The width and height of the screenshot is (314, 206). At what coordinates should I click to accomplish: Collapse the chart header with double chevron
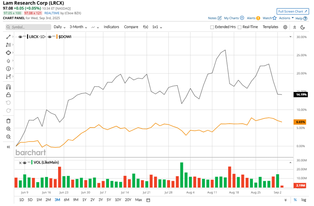[295, 27]
